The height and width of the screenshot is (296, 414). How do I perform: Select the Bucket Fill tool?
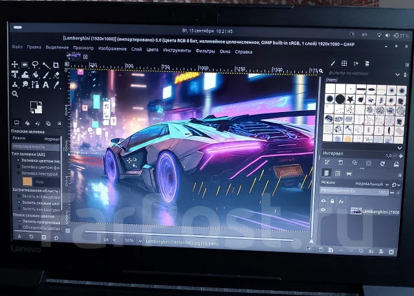(x=36, y=74)
